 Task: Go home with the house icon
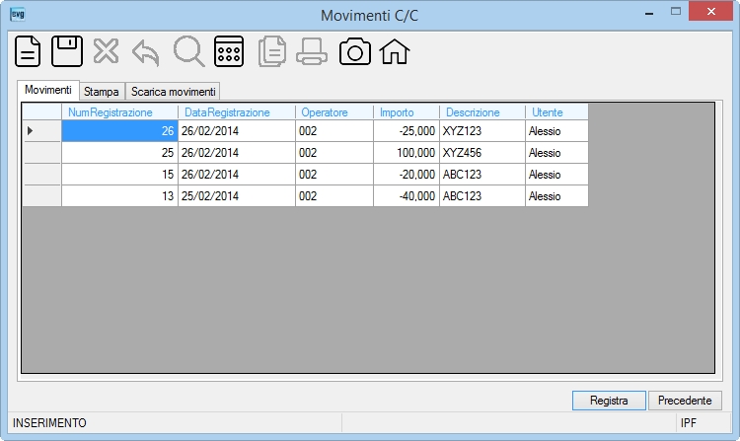pyautogui.click(x=394, y=51)
